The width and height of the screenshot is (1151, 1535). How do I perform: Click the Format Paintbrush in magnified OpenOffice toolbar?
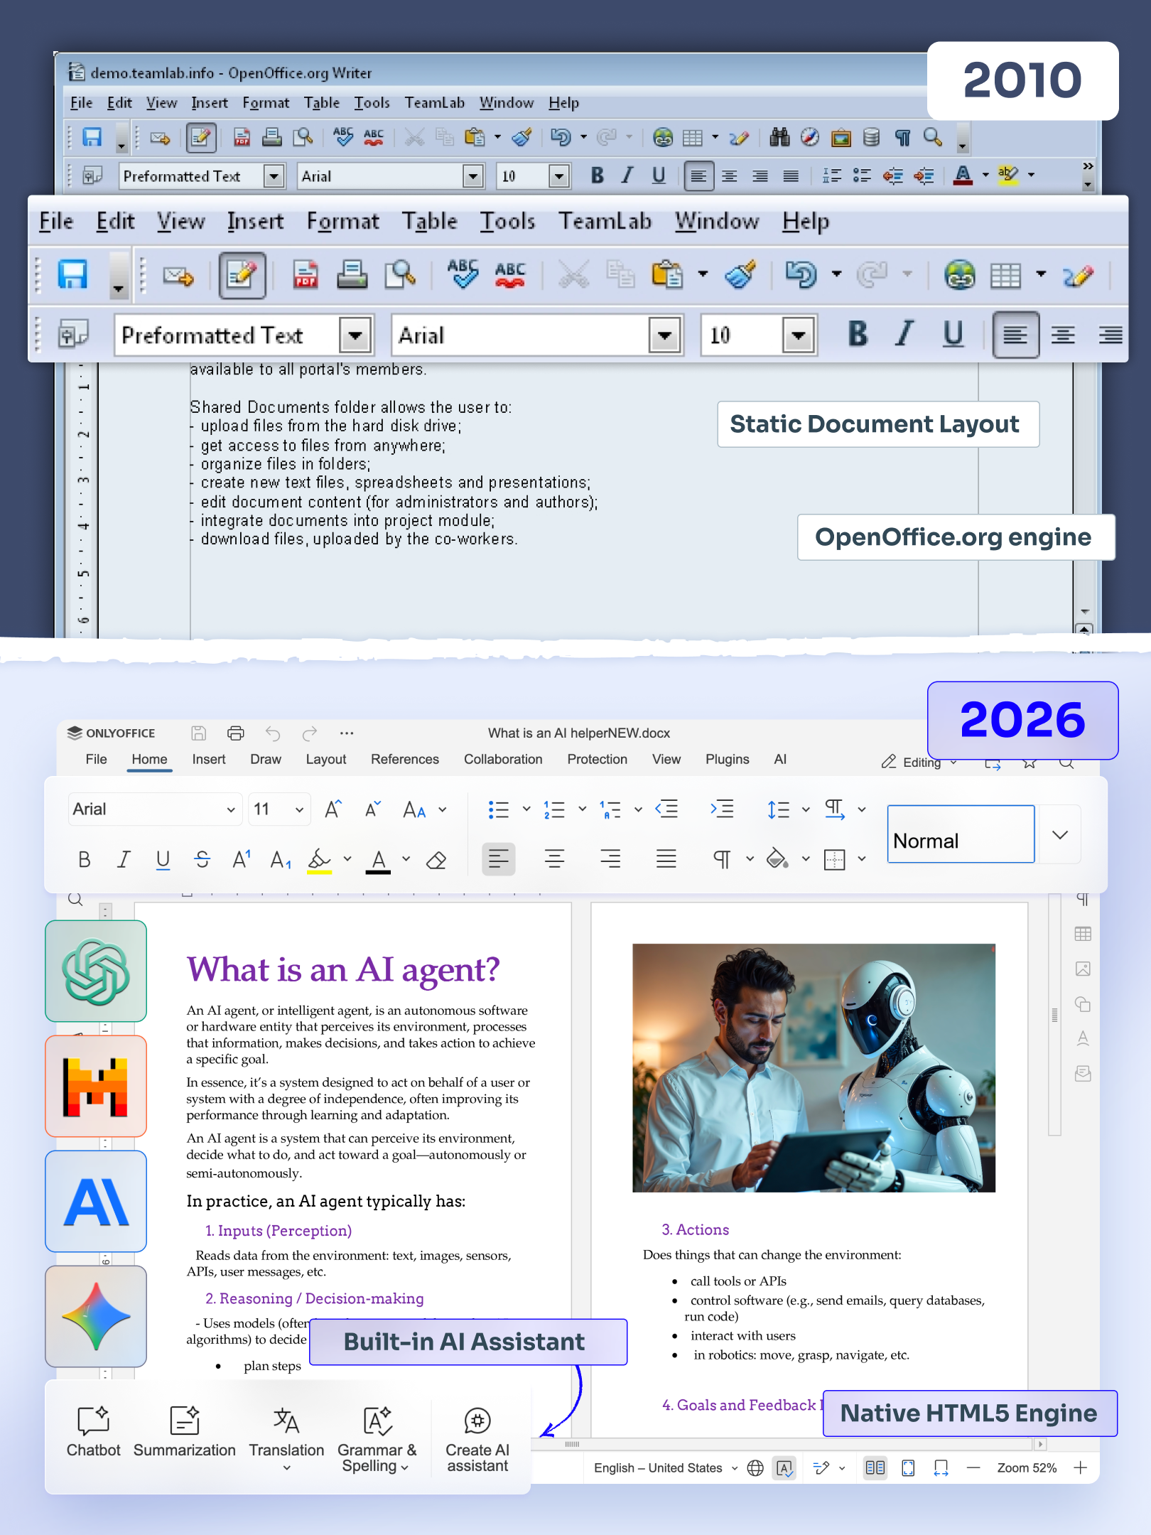coord(740,275)
